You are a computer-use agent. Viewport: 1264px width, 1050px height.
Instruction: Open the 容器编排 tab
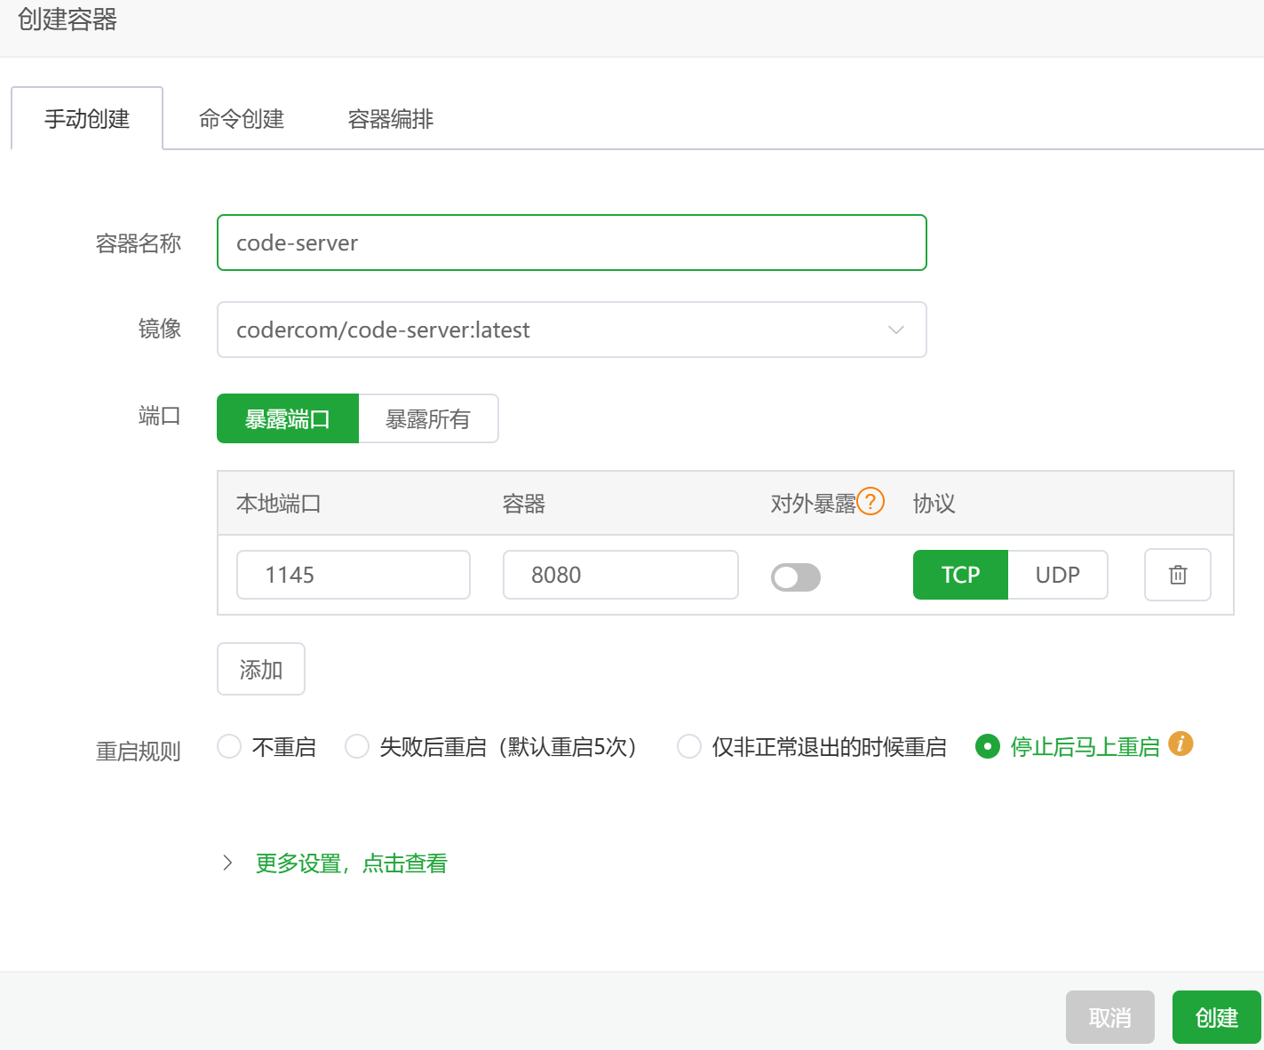point(390,118)
